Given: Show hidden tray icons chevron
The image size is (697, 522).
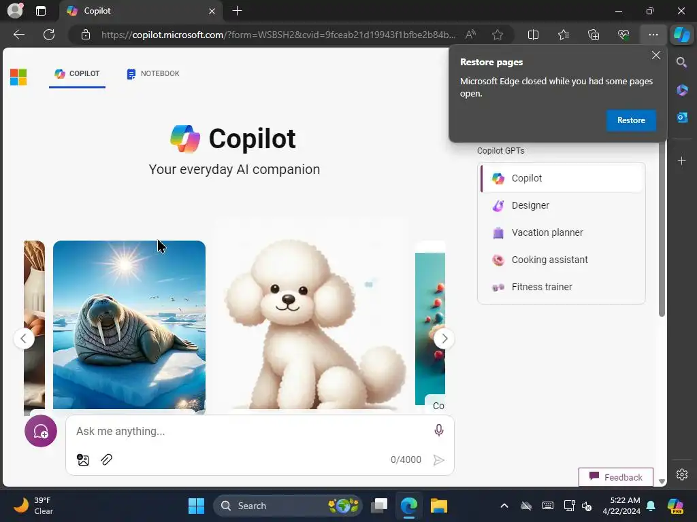Looking at the screenshot, I should [x=504, y=506].
